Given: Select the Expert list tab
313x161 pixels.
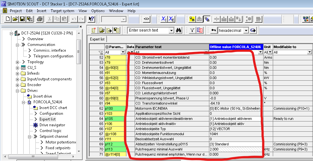Looking at the screenshot, I should 97,39.
